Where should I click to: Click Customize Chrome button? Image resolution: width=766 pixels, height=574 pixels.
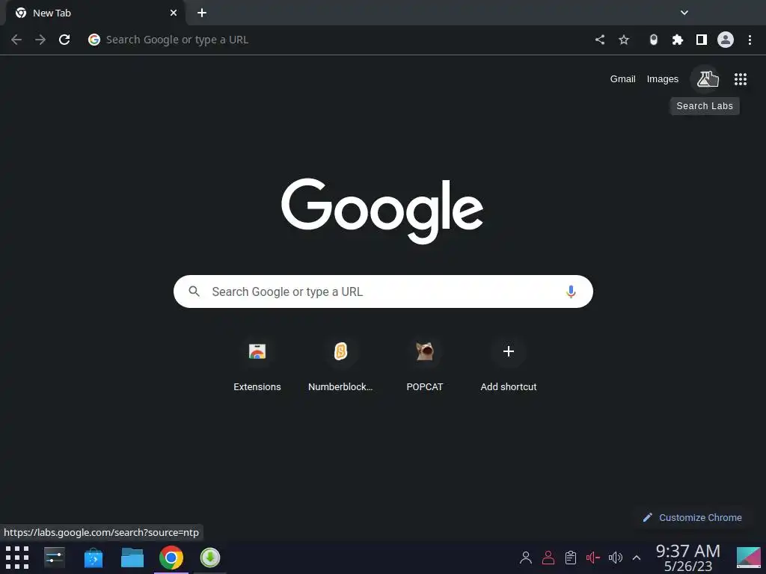point(693,517)
